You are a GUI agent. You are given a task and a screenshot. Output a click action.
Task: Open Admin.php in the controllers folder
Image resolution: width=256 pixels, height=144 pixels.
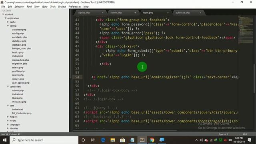pyautogui.click(x=18, y=90)
